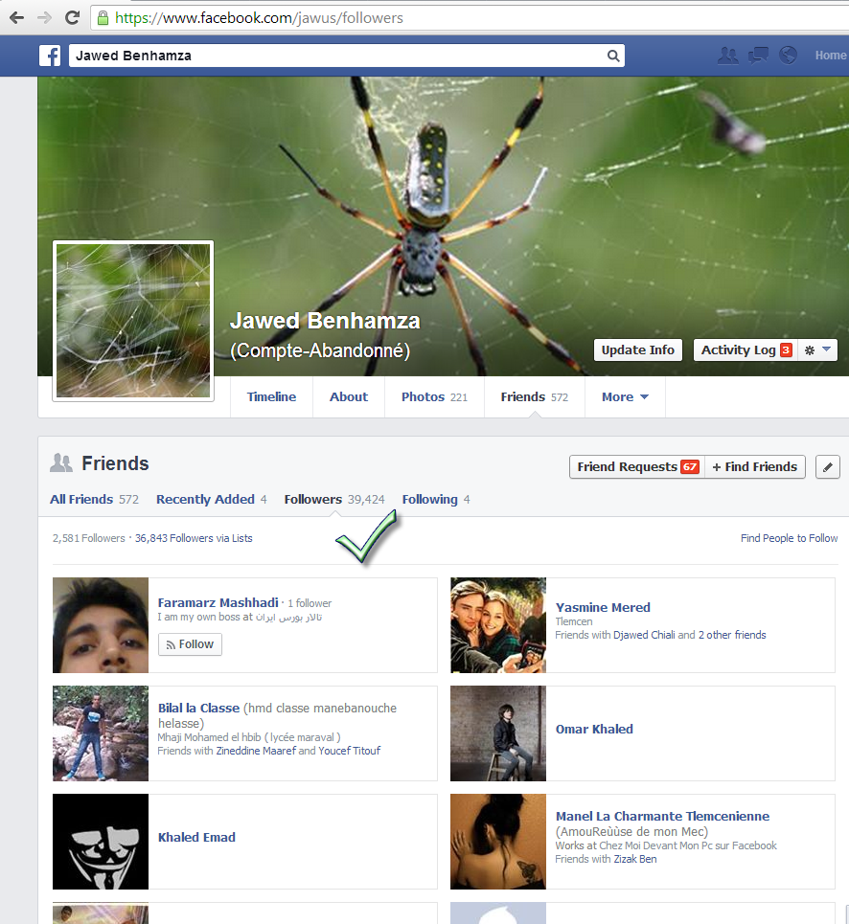The width and height of the screenshot is (849, 924).
Task: Switch to the Timeline tab
Action: point(271,397)
